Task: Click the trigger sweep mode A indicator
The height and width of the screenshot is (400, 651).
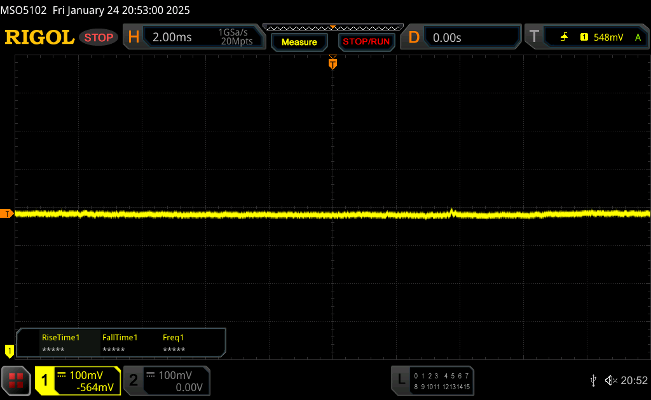Action: click(x=638, y=37)
